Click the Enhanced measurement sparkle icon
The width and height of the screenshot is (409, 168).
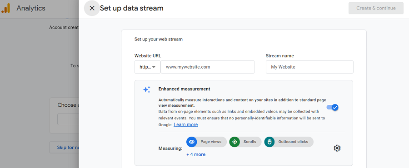147,89
